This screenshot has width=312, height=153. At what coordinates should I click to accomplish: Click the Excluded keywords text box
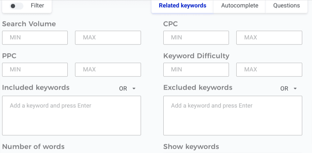click(233, 115)
